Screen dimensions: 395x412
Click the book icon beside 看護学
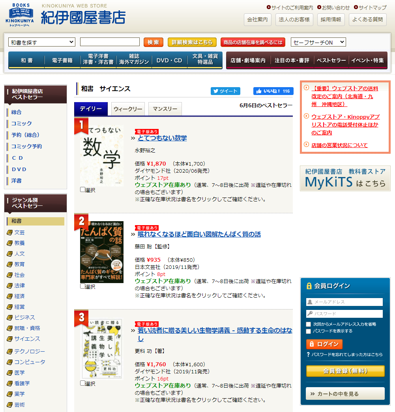pyautogui.click(x=10, y=383)
